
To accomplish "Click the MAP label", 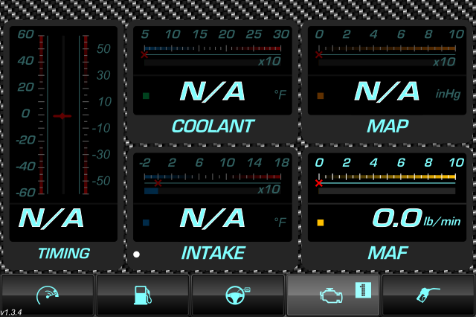I will coord(387,126).
